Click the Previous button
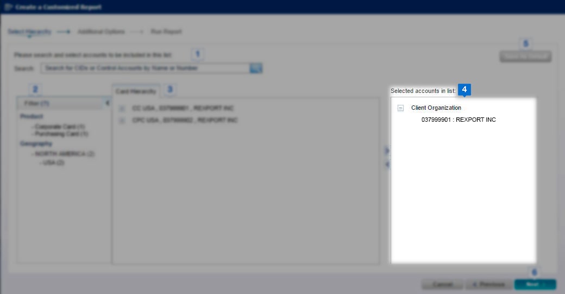 pyautogui.click(x=488, y=284)
